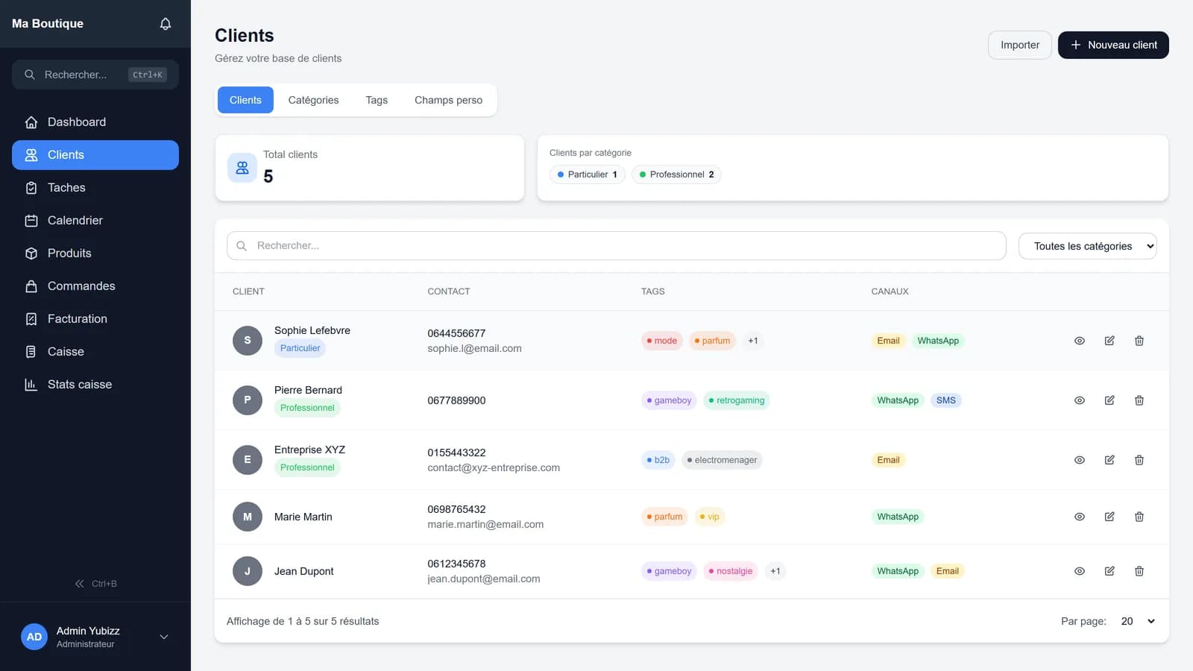1193x671 pixels.
Task: Open Toutes les catégories dropdown
Action: (1088, 246)
